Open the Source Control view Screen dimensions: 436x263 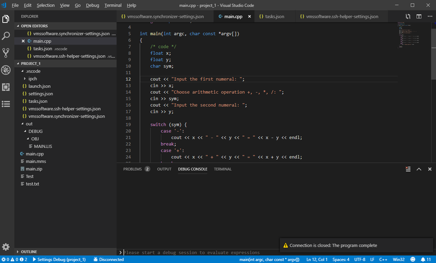6,53
